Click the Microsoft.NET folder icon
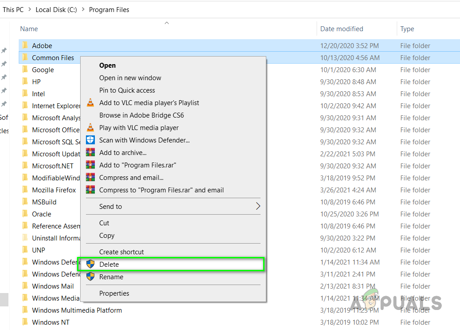The width and height of the screenshot is (460, 330). pos(25,166)
